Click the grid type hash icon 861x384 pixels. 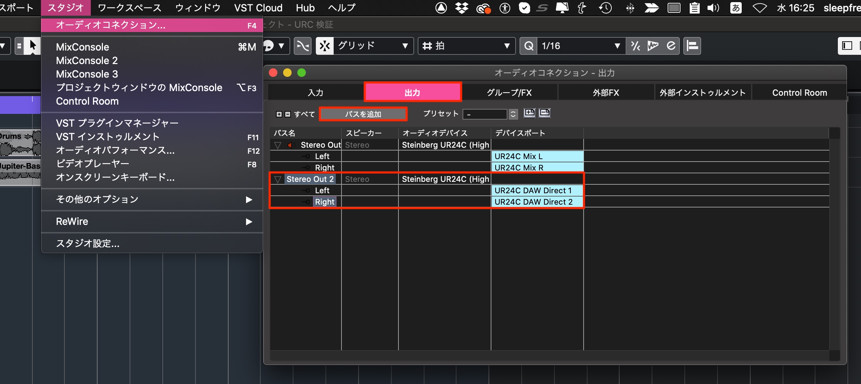pyautogui.click(x=427, y=46)
